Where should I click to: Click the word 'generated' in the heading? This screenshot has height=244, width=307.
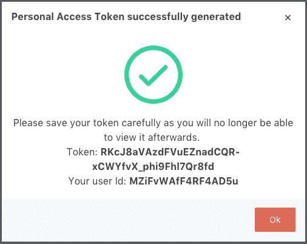[x=216, y=17]
